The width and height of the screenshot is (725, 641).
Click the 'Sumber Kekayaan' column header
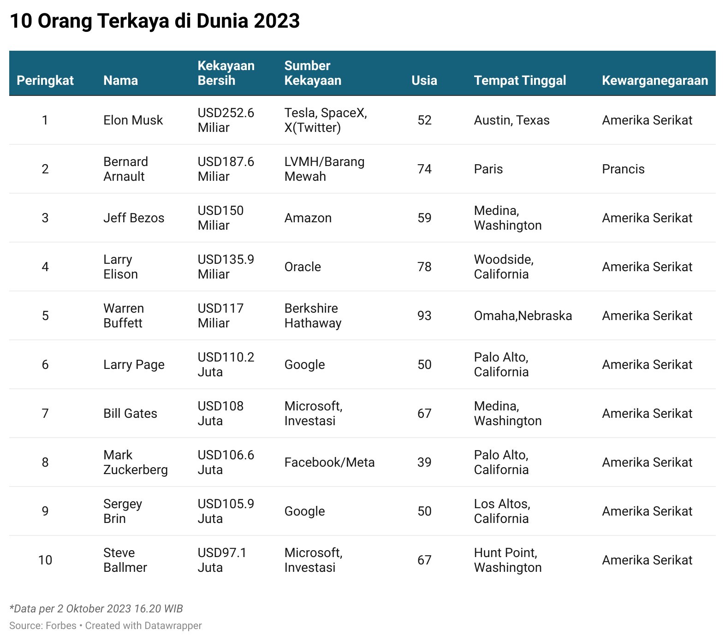(313, 73)
